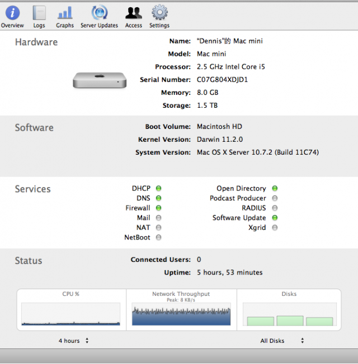Open the Logs toolbar icon
Image resolution: width=358 pixels, height=364 pixels.
pyautogui.click(x=39, y=13)
